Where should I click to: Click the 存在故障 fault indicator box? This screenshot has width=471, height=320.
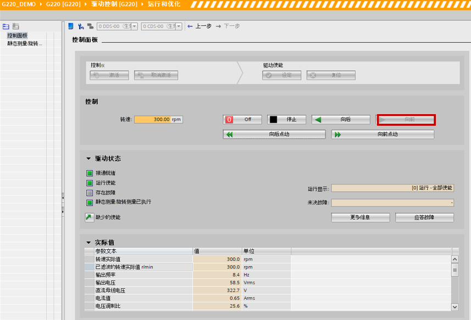(90, 193)
